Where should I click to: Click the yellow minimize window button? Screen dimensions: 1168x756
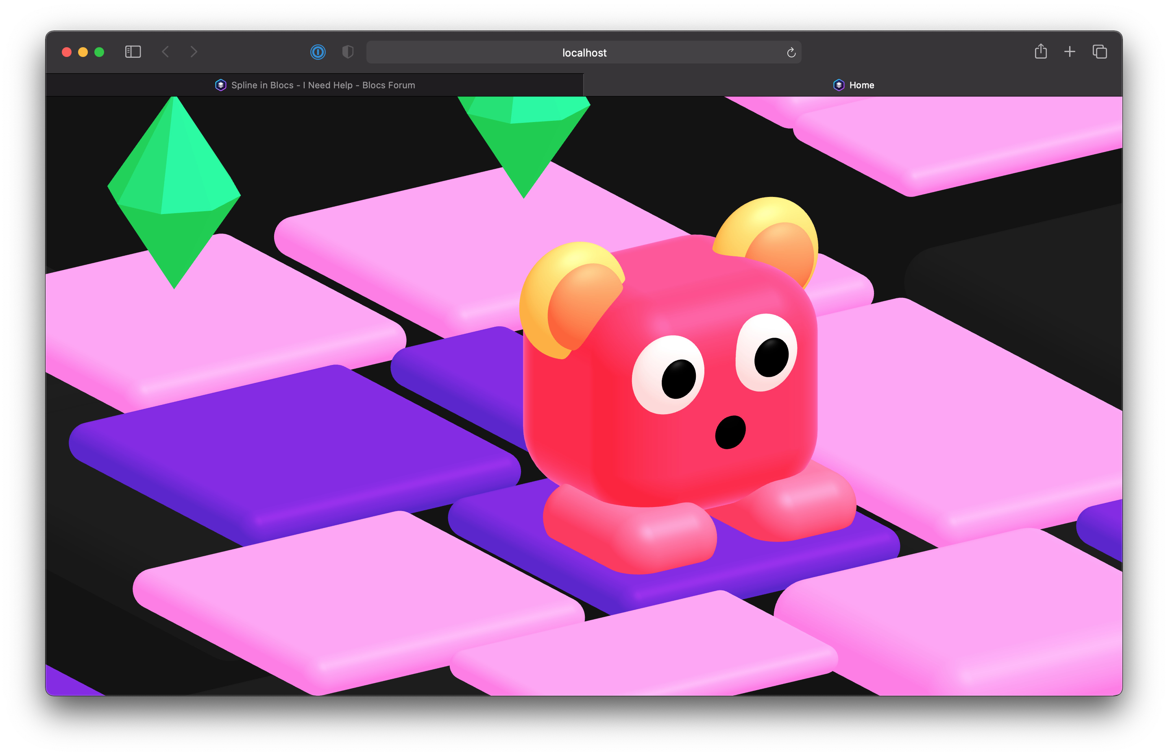(x=83, y=52)
